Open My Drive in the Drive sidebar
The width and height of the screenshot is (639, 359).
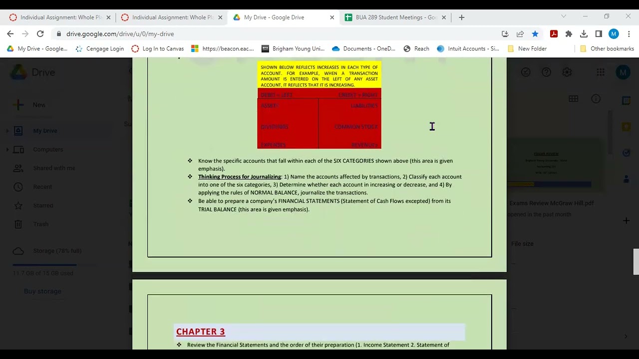tap(45, 131)
